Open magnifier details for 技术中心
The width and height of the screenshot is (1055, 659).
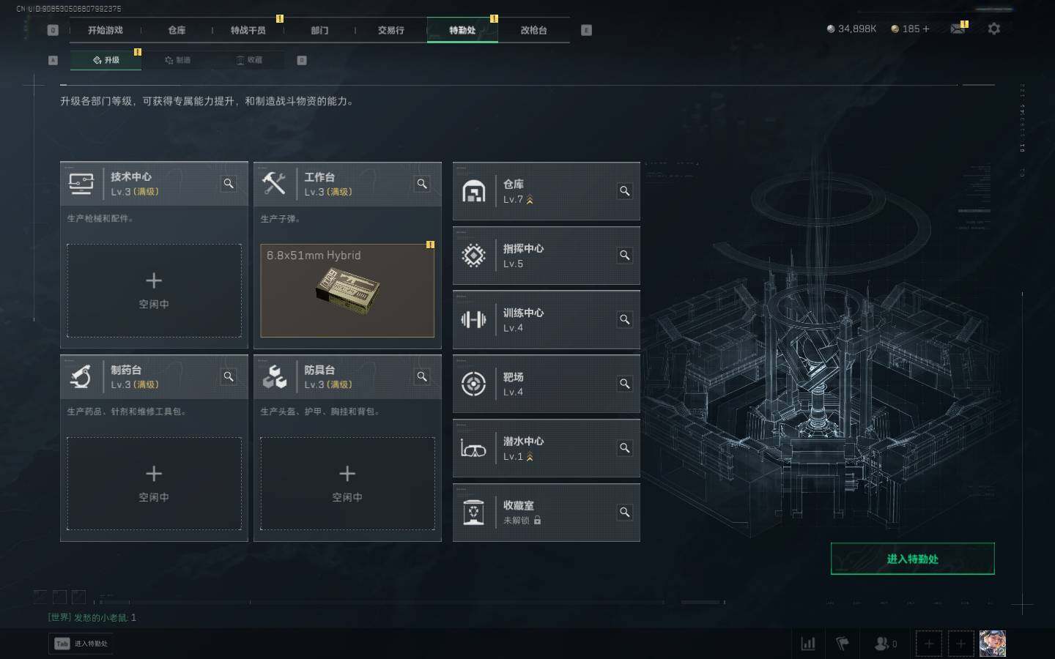[x=229, y=184]
